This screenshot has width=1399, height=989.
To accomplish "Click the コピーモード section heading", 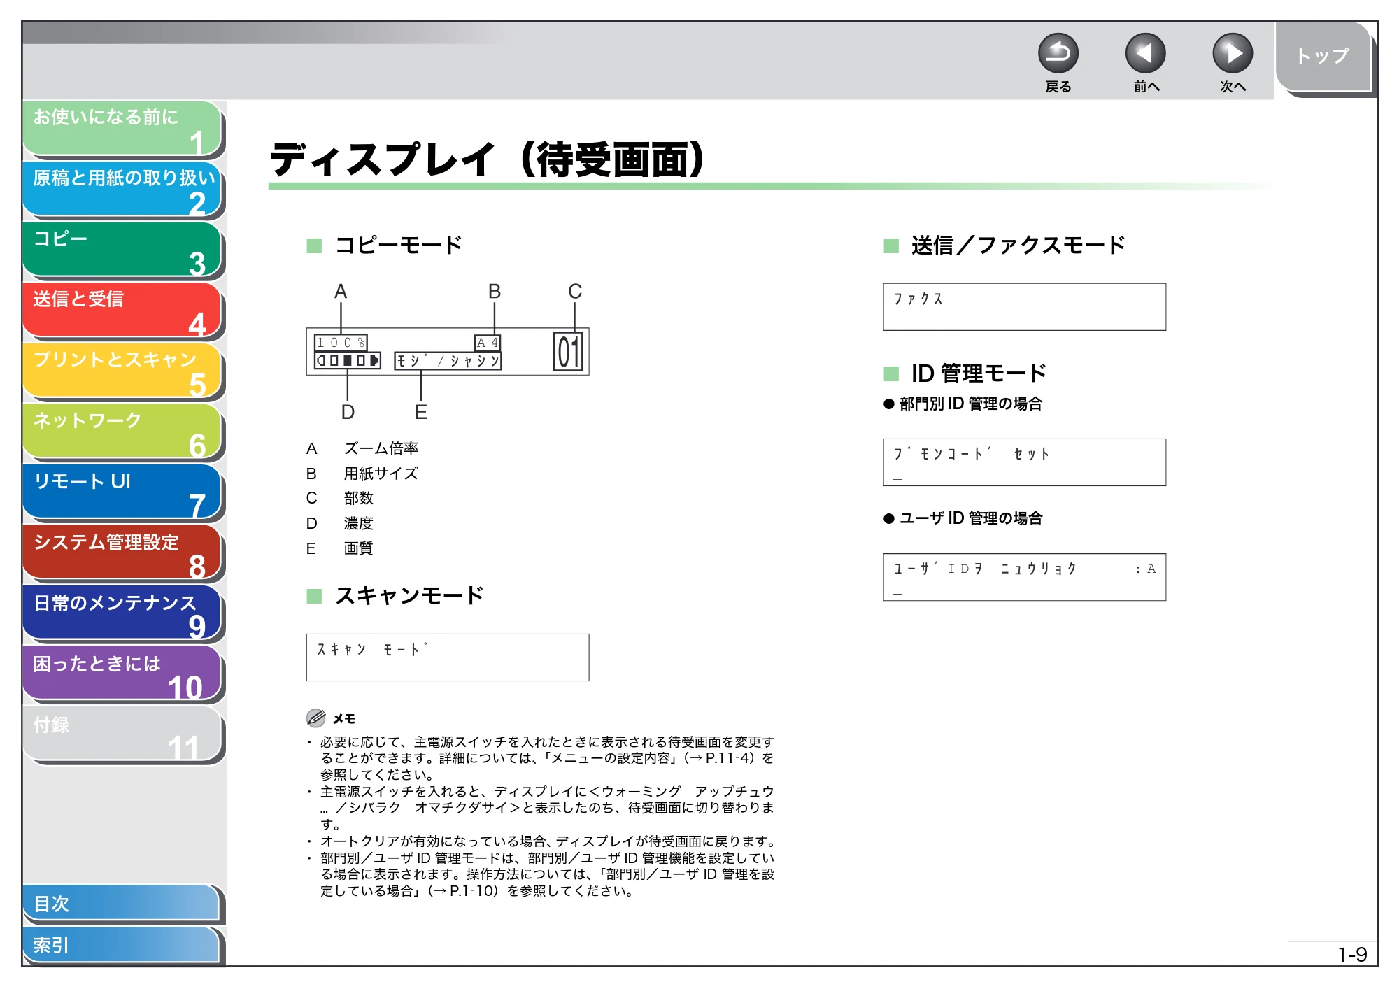I will point(399,246).
